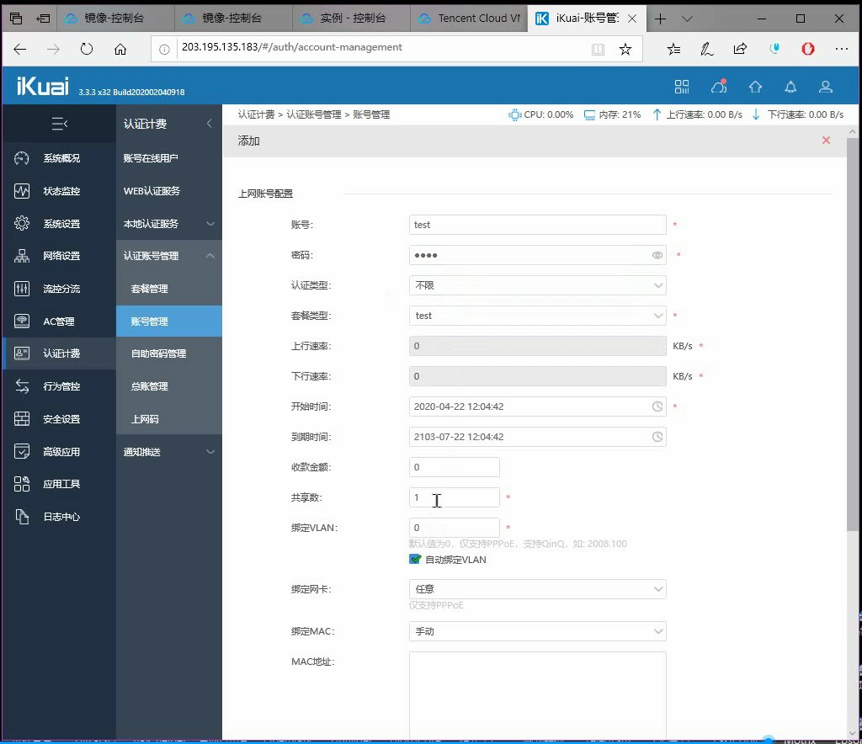Open the 认证类型 dropdown

pyautogui.click(x=537, y=285)
